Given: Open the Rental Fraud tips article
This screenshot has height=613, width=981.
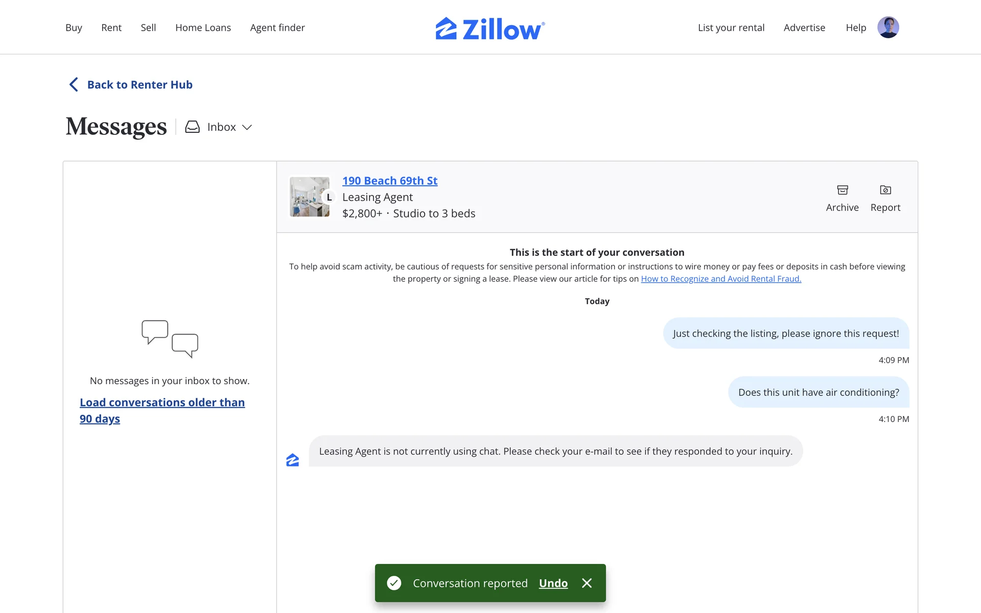Looking at the screenshot, I should (721, 279).
